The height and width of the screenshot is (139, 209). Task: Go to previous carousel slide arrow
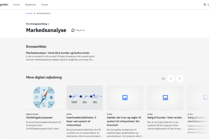[171, 78]
